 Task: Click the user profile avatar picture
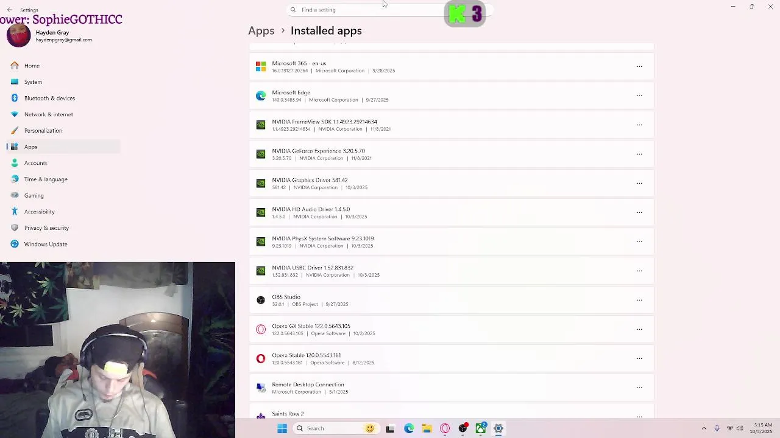(18, 36)
